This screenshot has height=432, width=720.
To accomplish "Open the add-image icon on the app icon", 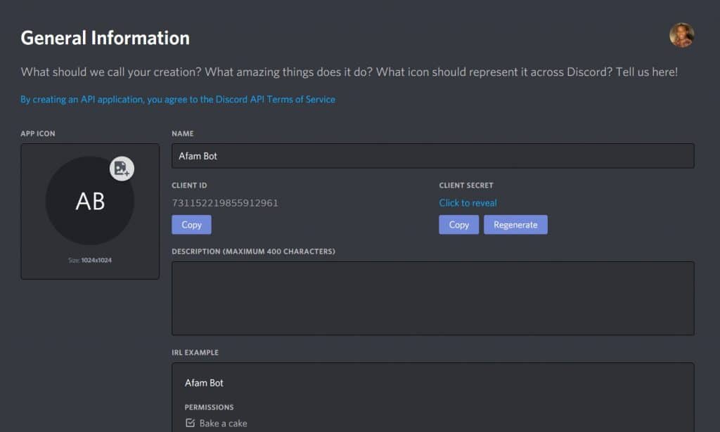I will [x=122, y=169].
